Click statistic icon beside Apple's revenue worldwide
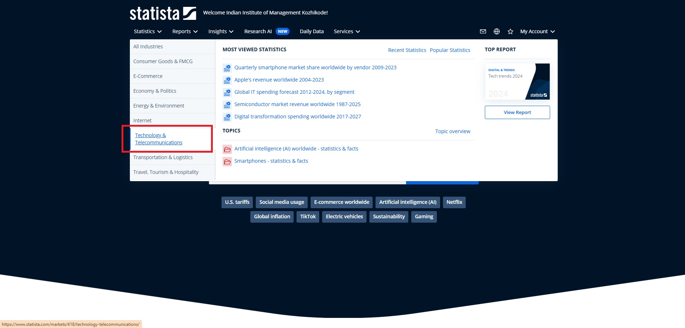The width and height of the screenshot is (685, 328). point(227,80)
